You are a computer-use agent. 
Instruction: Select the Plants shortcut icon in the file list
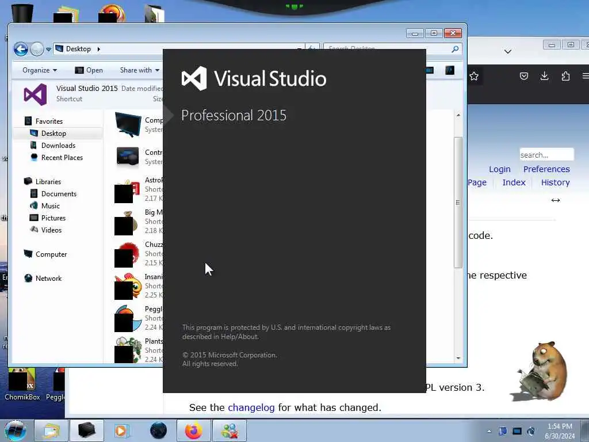(x=128, y=350)
